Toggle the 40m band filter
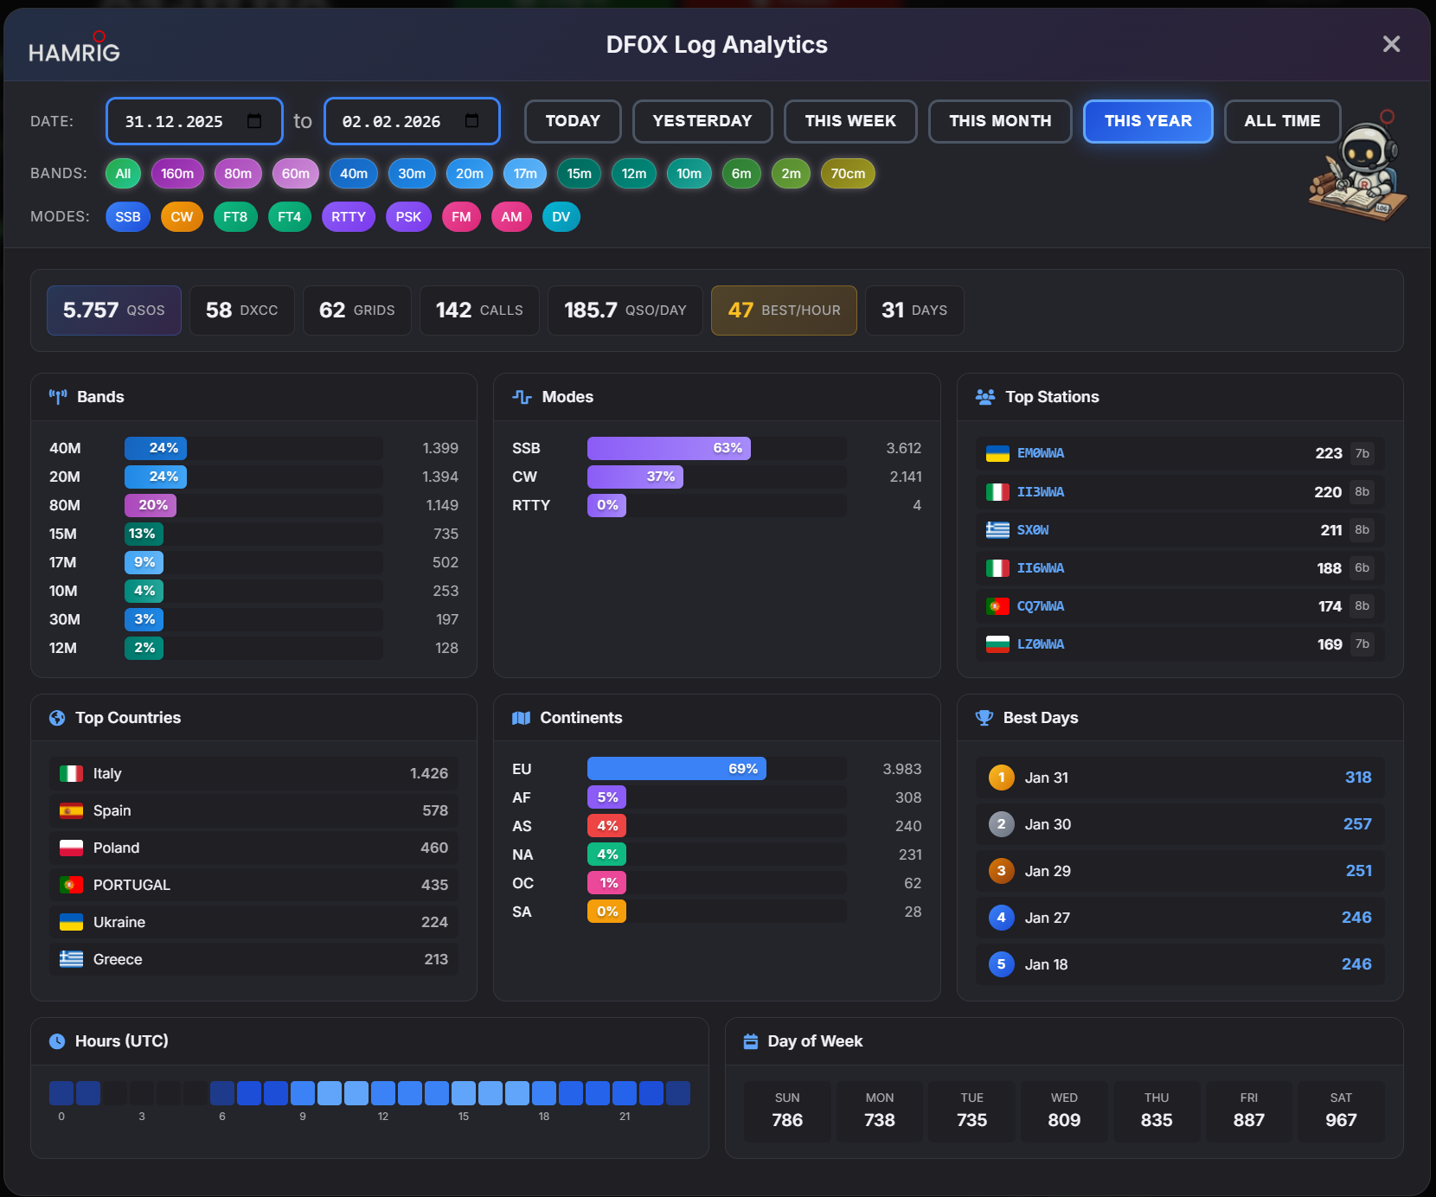Screen dimensions: 1436x1197 (353, 174)
